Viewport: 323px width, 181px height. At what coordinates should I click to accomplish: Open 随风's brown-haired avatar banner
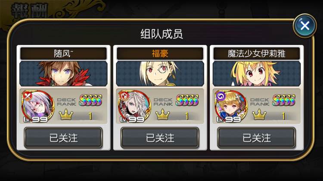point(63,74)
